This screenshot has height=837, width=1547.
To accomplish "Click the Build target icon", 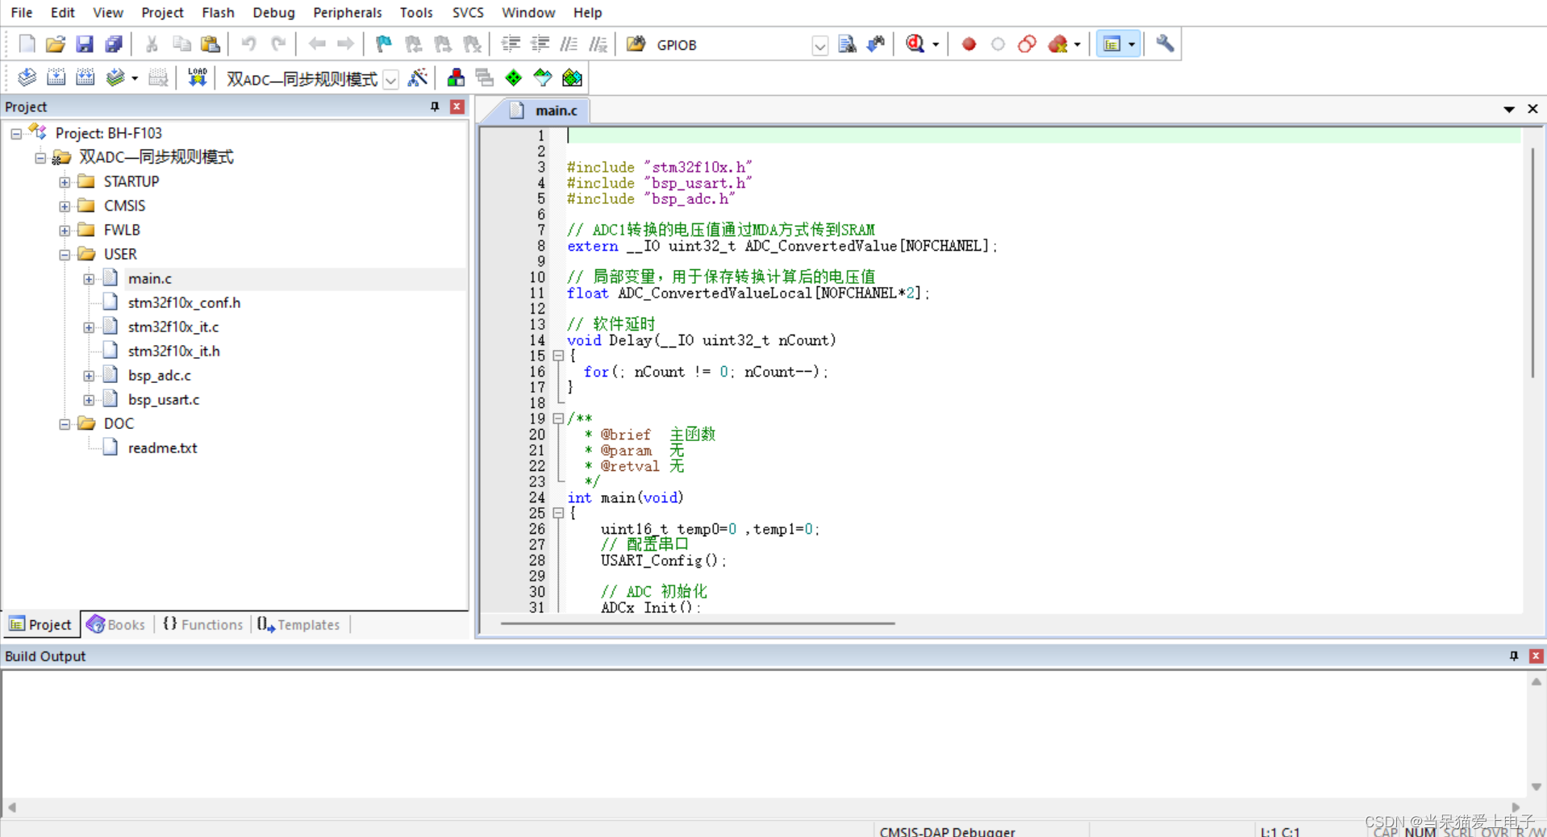I will [56, 77].
